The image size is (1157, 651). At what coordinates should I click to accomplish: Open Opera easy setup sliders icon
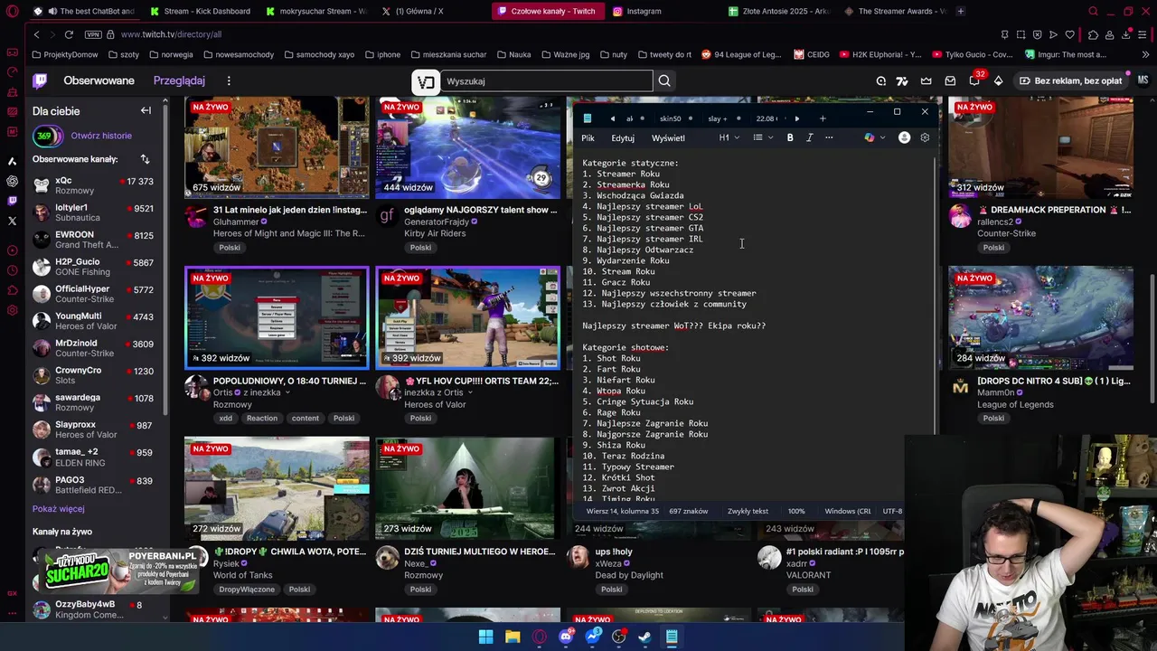[1143, 34]
